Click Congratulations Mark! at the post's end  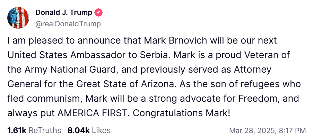coord(187,113)
